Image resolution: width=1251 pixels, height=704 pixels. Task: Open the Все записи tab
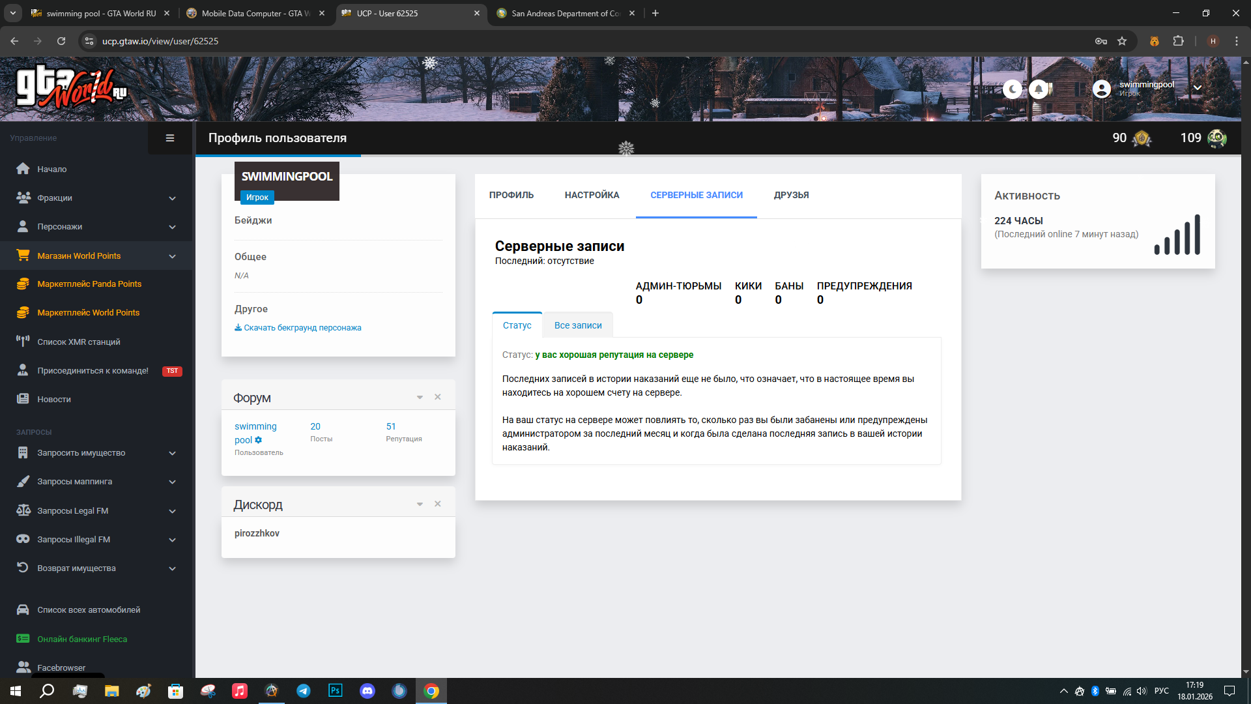(x=578, y=325)
